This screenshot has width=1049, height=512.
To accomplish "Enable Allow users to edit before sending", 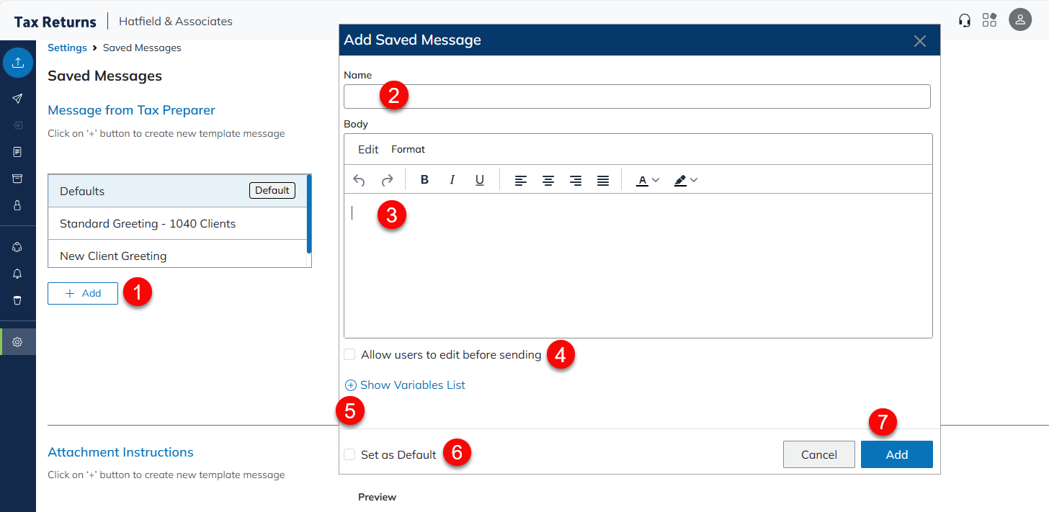I will click(x=350, y=354).
